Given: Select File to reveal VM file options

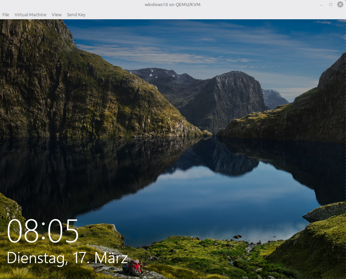Looking at the screenshot, I should [5, 15].
